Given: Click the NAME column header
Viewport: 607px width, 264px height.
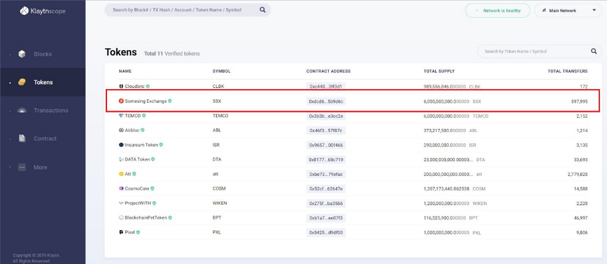Looking at the screenshot, I should point(125,71).
